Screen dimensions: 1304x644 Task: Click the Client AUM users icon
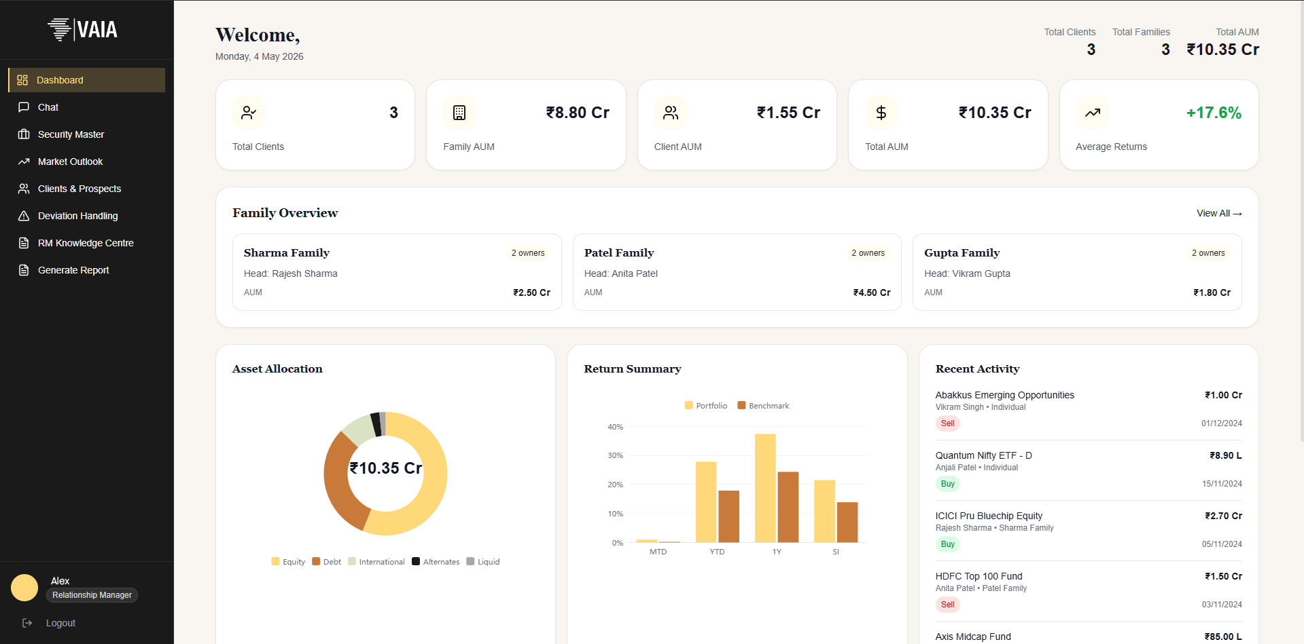(x=671, y=113)
